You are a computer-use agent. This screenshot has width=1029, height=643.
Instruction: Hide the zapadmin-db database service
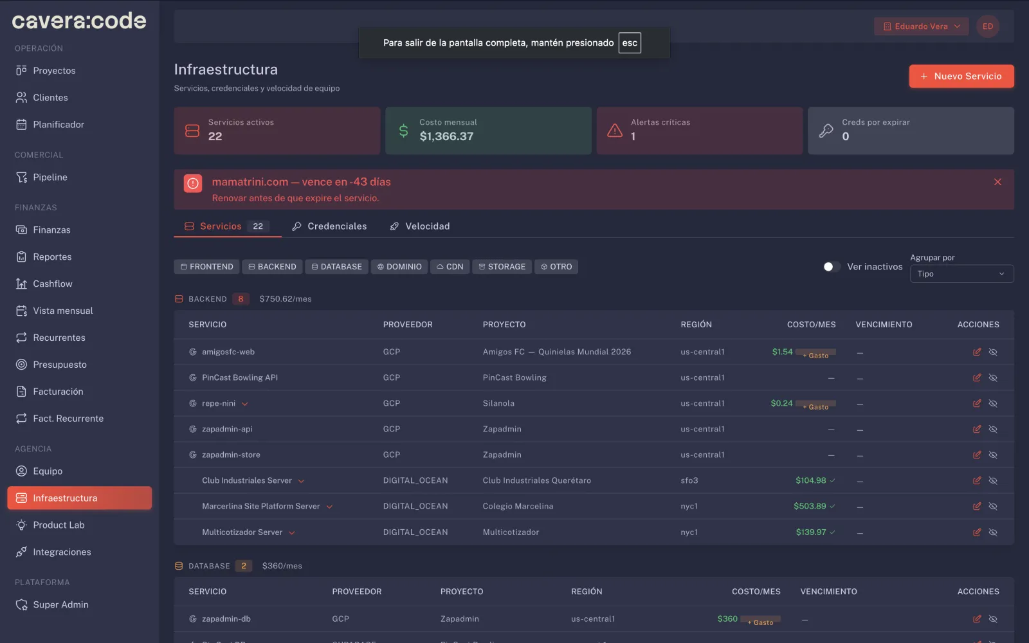993,619
